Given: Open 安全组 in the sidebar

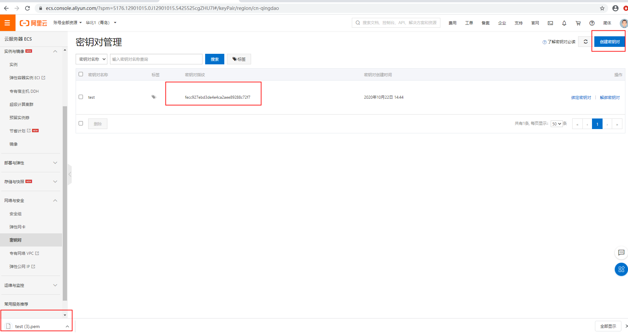Looking at the screenshot, I should point(16,214).
